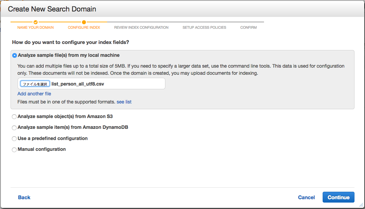Screen dimensions: 365x209
Task: Open the Setup Access Policies step
Action: (204, 27)
